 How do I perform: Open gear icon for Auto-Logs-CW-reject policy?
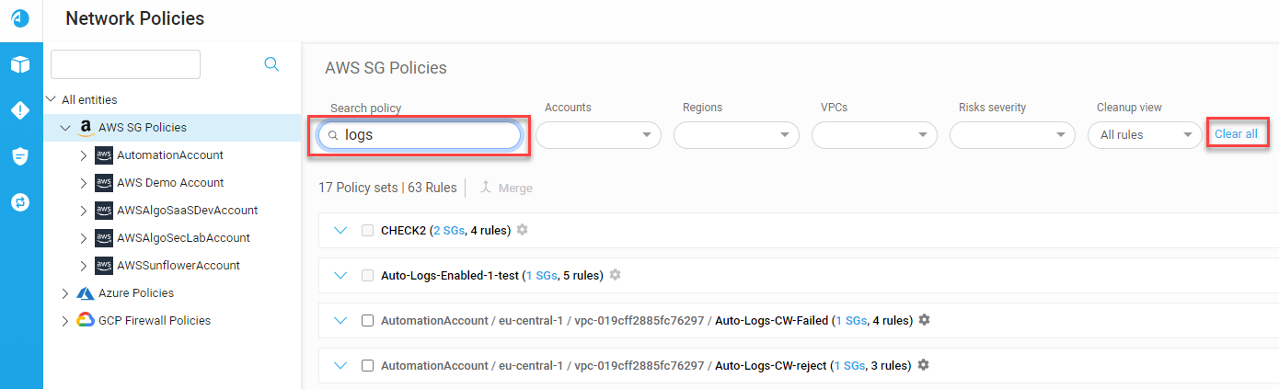pyautogui.click(x=923, y=365)
